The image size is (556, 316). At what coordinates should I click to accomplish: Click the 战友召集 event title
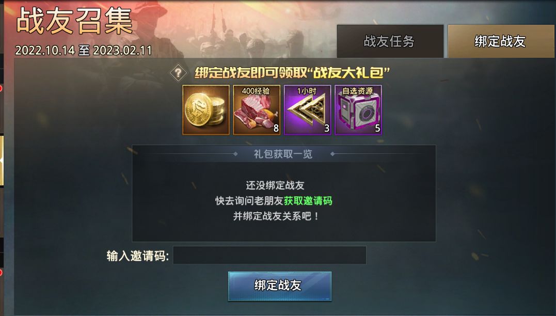(x=74, y=21)
